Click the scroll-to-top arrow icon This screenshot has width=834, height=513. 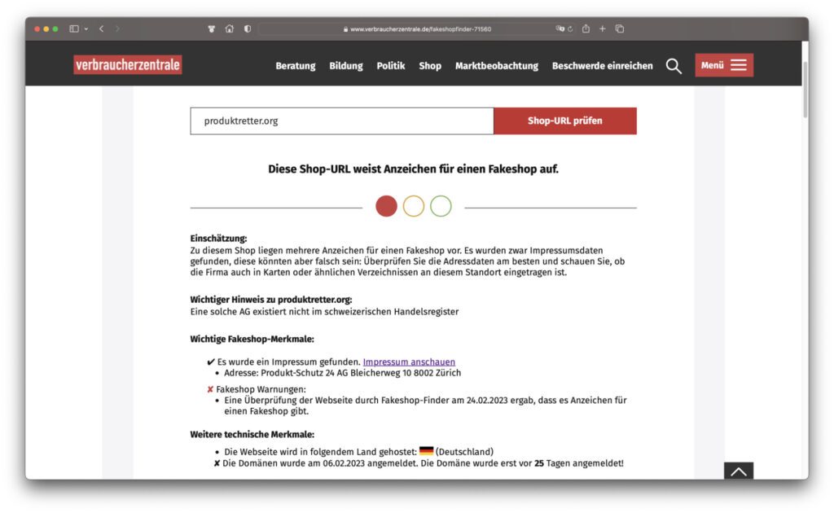738,471
